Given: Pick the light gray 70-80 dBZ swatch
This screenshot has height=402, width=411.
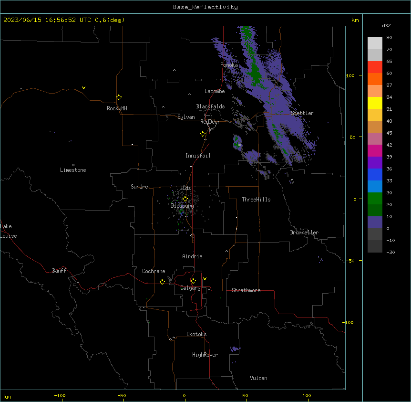Looking at the screenshot, I should point(375,43).
